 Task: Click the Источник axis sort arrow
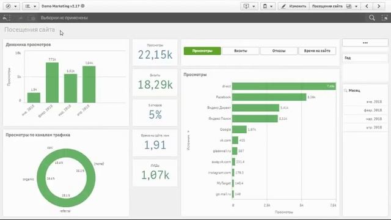[x=188, y=131]
